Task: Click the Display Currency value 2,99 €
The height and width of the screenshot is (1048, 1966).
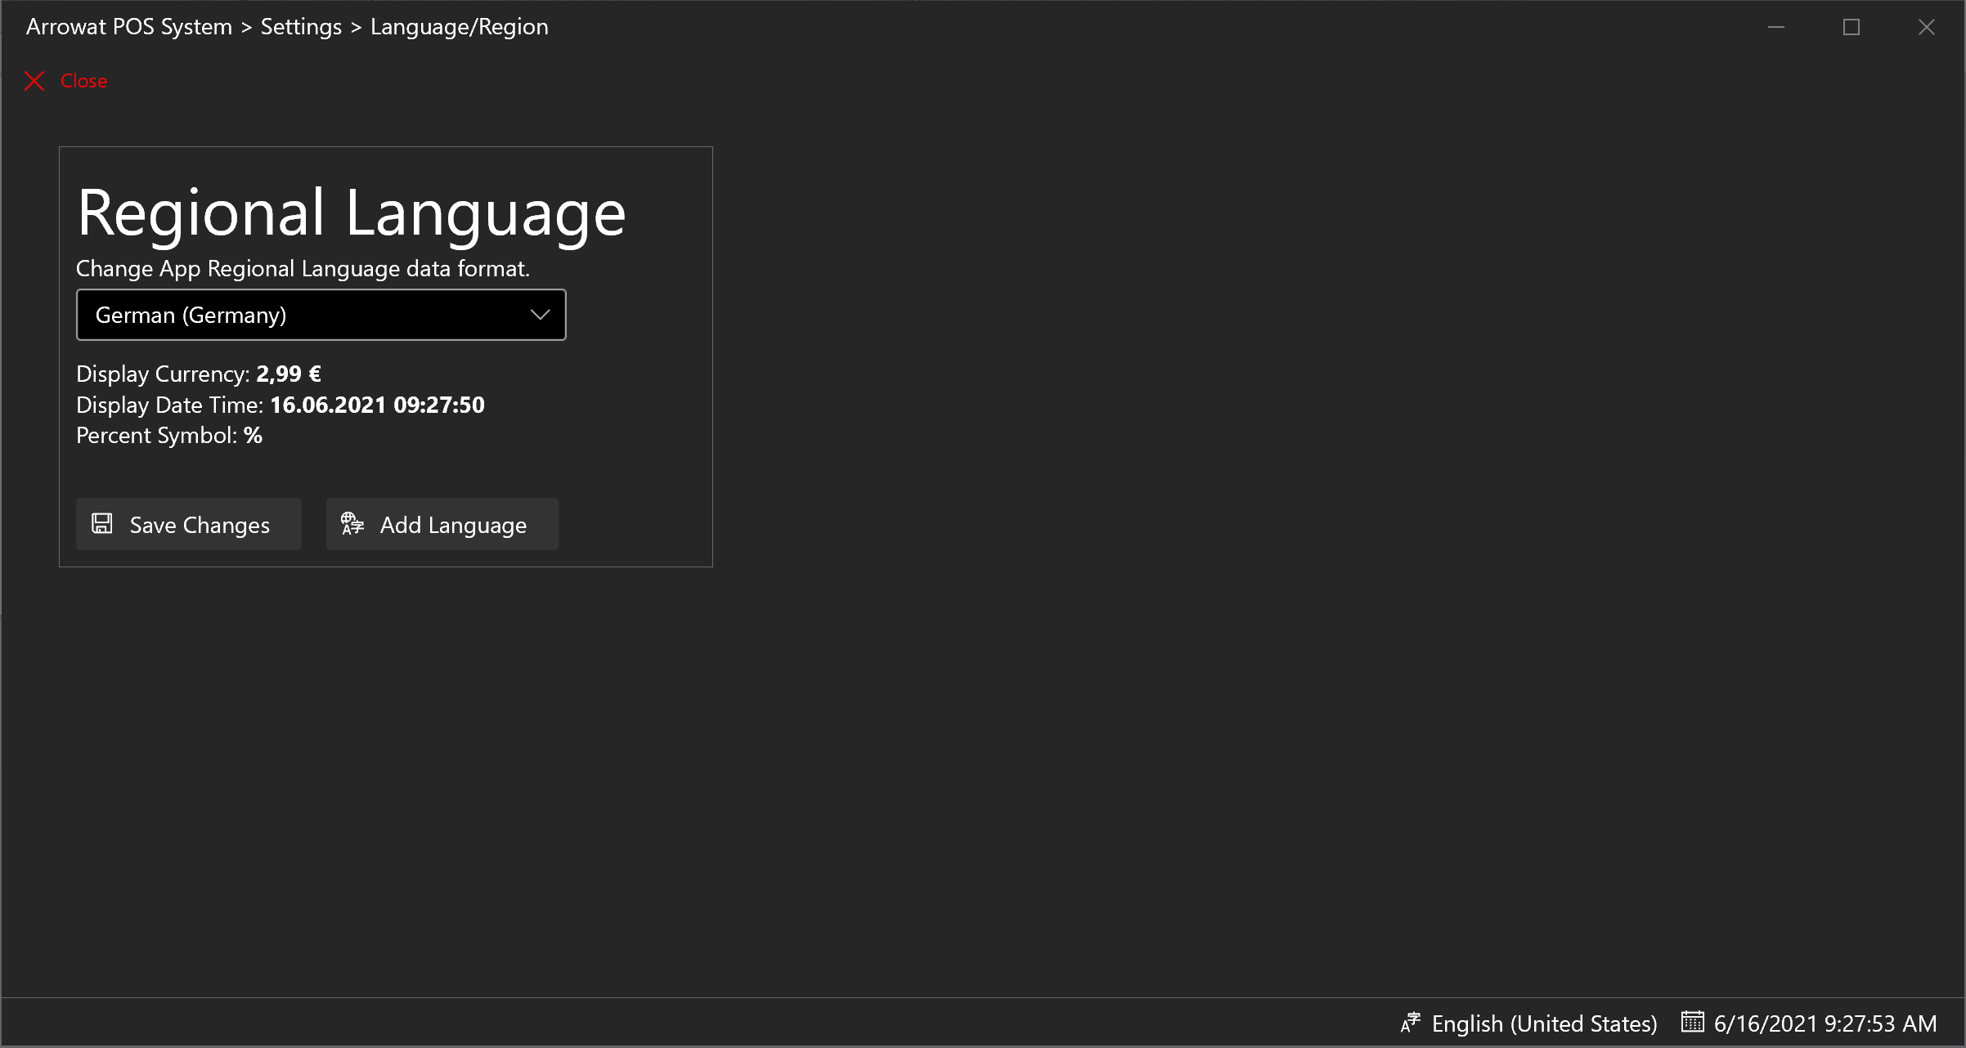Action: point(289,374)
